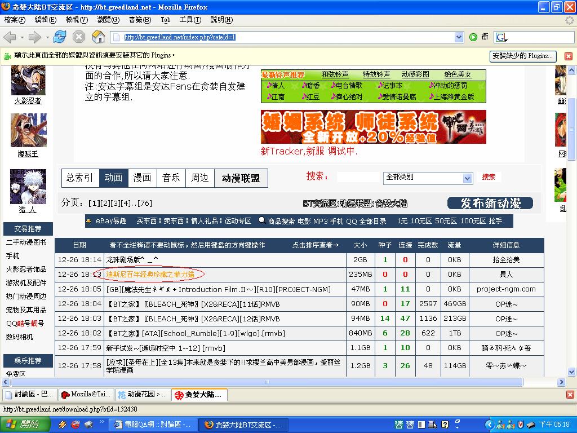The height and width of the screenshot is (433, 577).
Task: Open the 書籤 bookmarks menu
Action: 139,20
